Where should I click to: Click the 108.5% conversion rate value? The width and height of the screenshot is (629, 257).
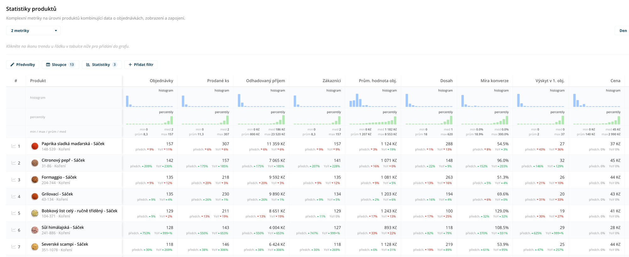(502, 228)
